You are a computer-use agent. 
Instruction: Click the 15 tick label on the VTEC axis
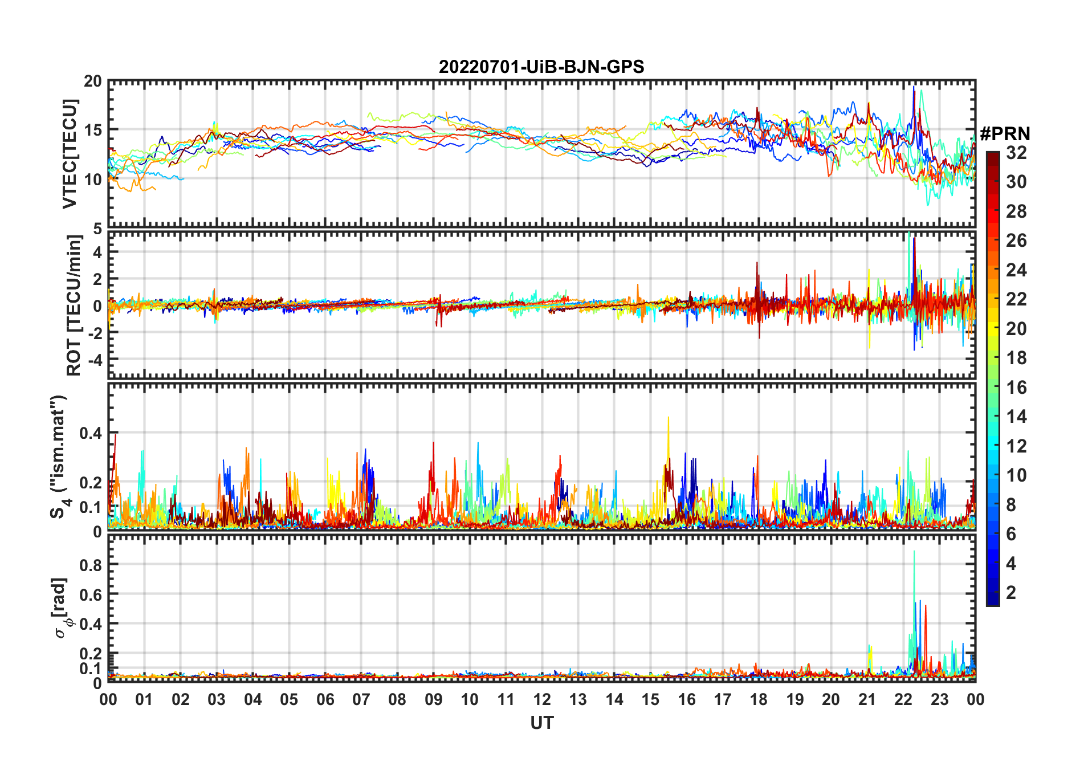pyautogui.click(x=93, y=130)
